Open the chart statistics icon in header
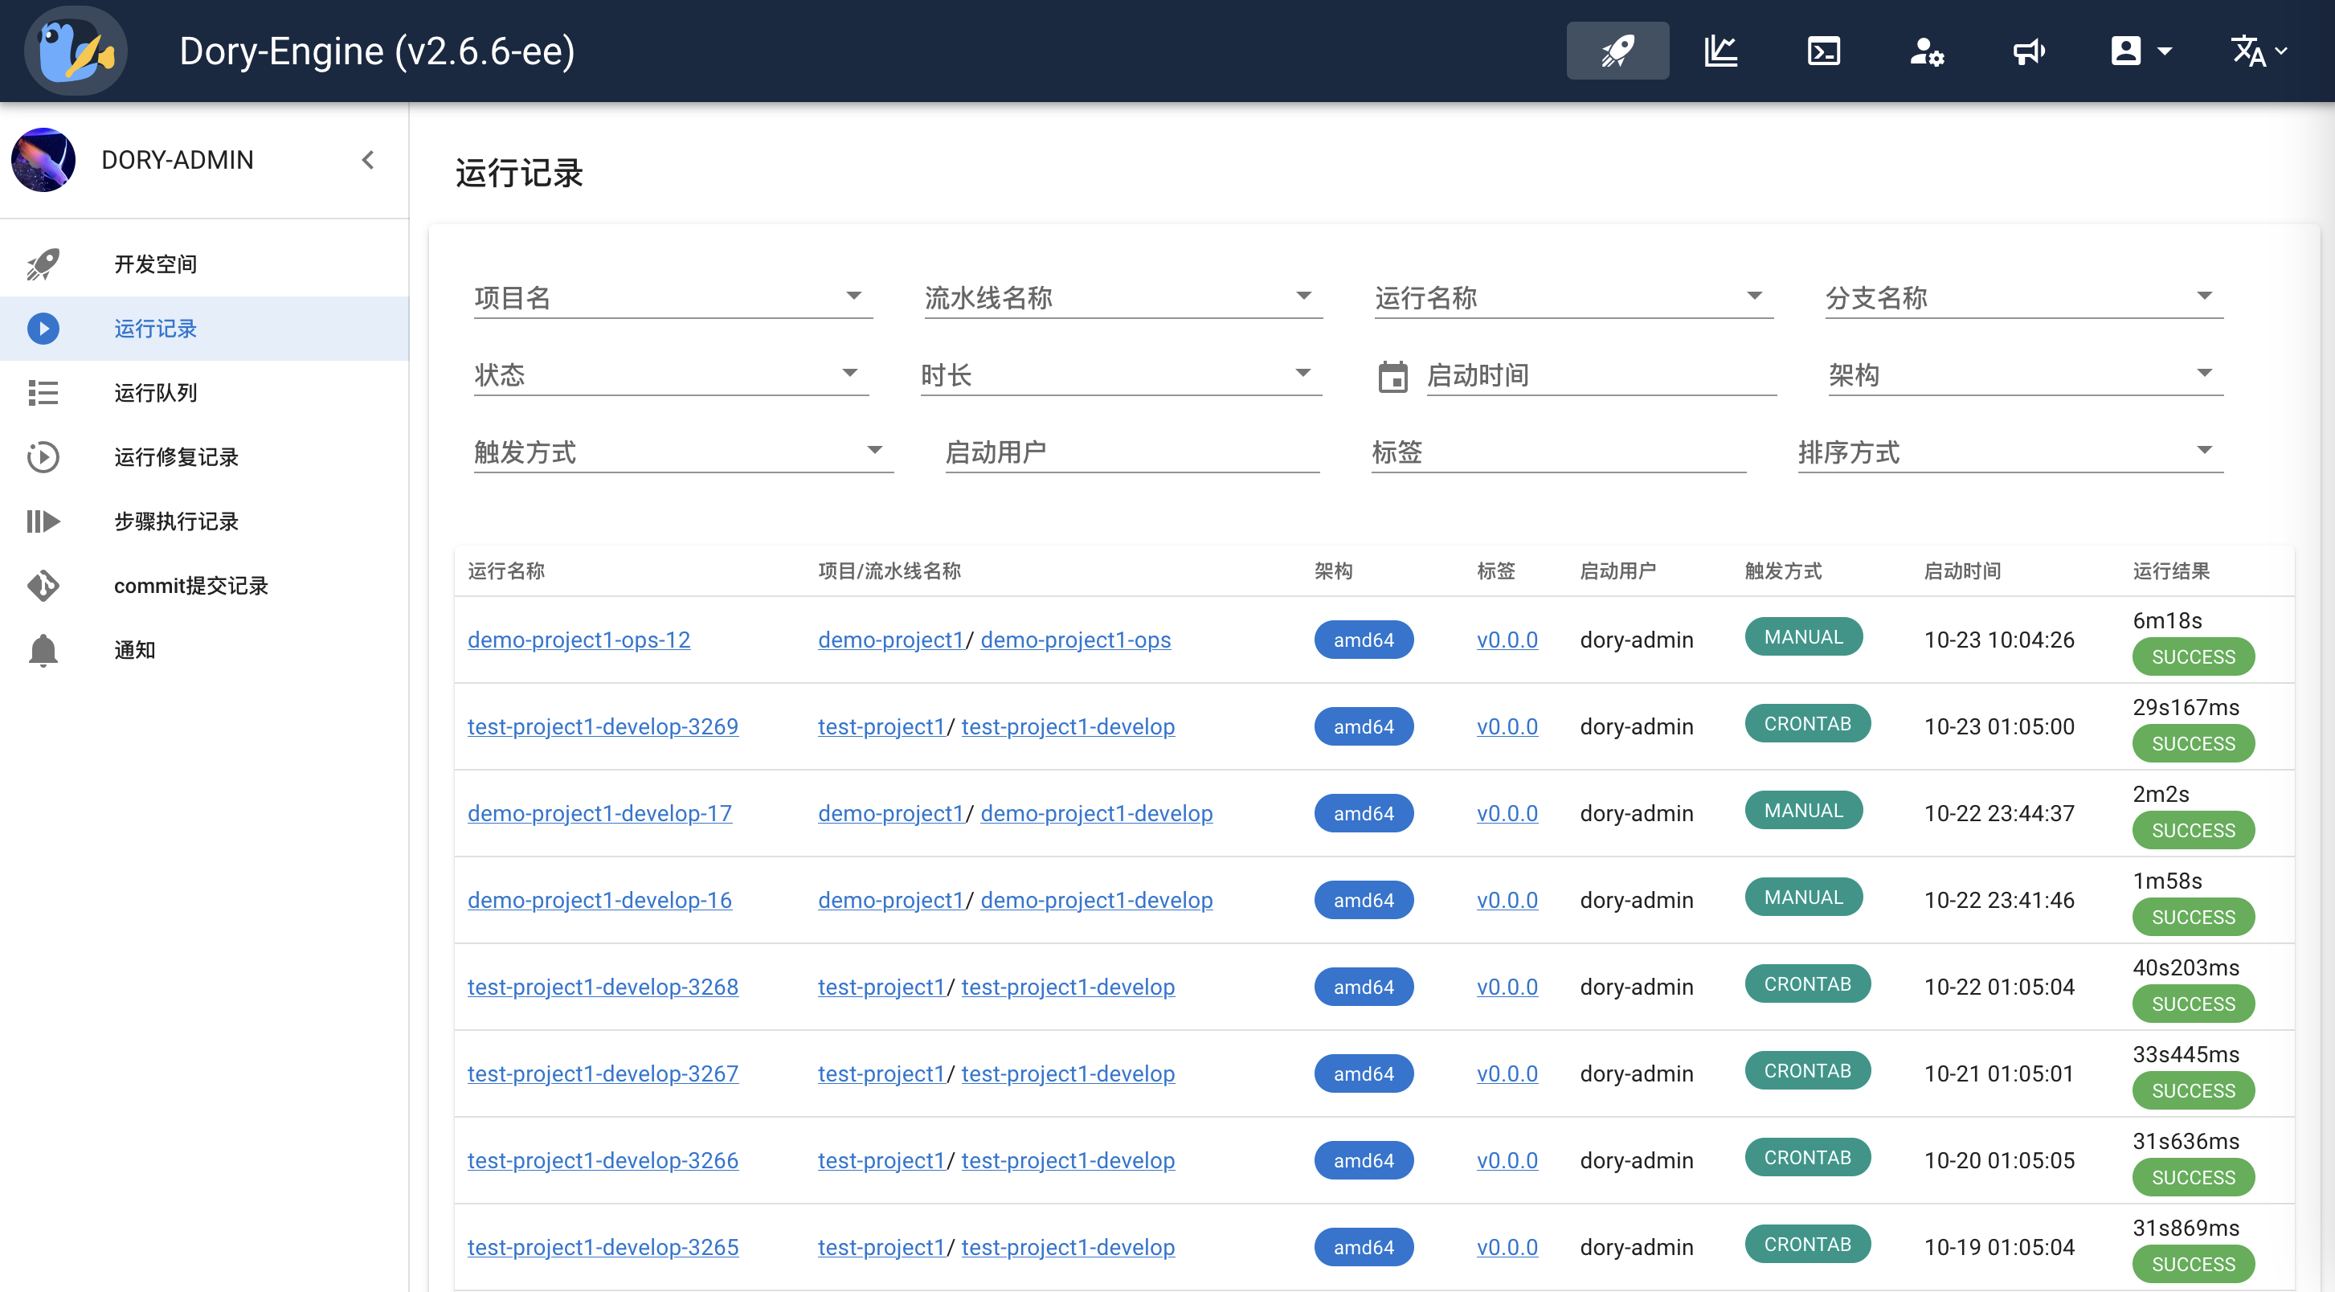The width and height of the screenshot is (2335, 1292). tap(1720, 51)
